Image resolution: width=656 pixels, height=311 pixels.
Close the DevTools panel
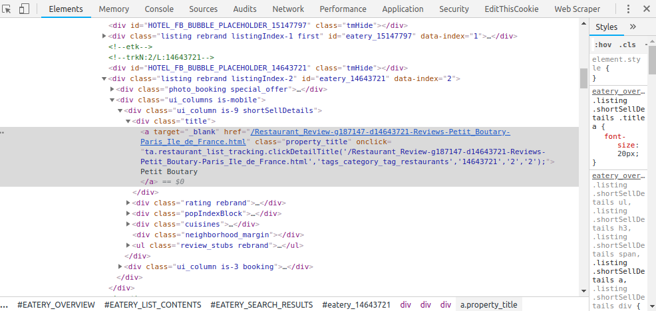tap(646, 9)
